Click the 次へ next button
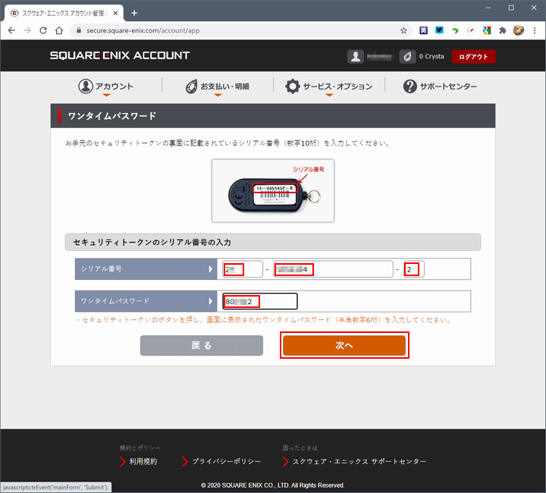546x493 pixels. [344, 345]
